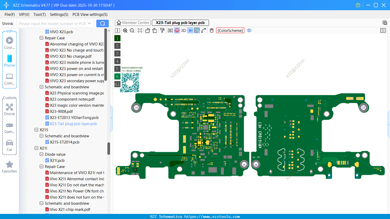Image resolution: width=390 pixels, height=219 pixels.
Task: Click the Member Center button
Action: click(x=133, y=23)
